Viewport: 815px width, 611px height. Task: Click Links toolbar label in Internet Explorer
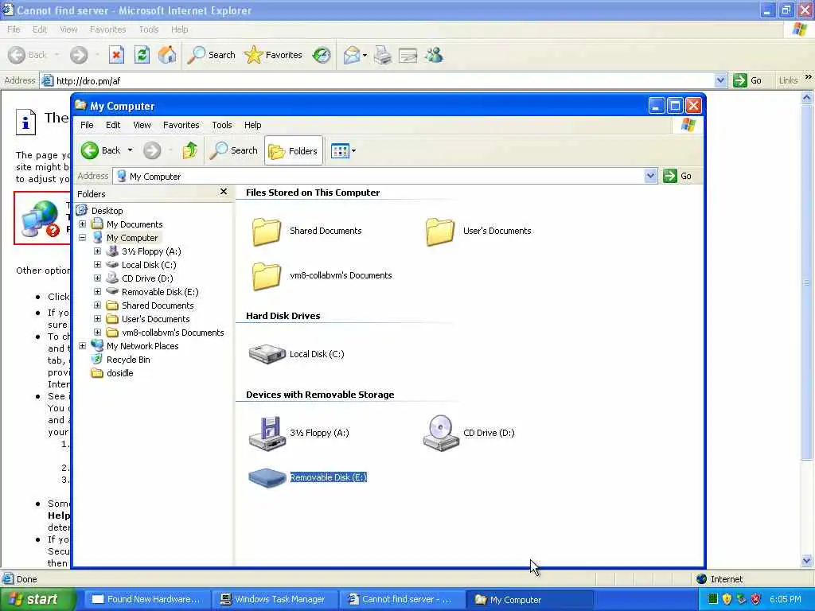pyautogui.click(x=788, y=80)
